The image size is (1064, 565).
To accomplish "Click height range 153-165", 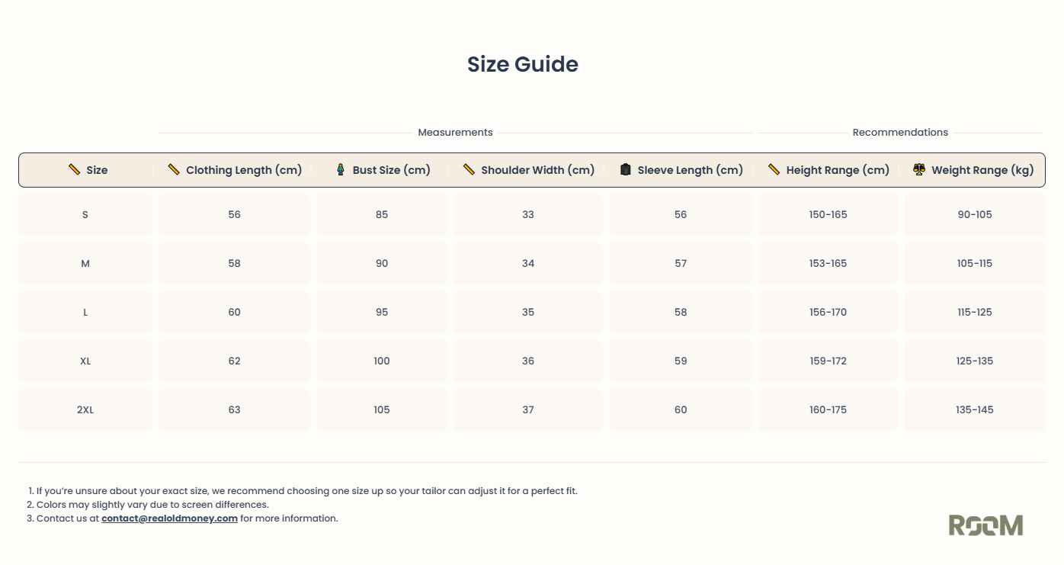I will click(828, 264).
